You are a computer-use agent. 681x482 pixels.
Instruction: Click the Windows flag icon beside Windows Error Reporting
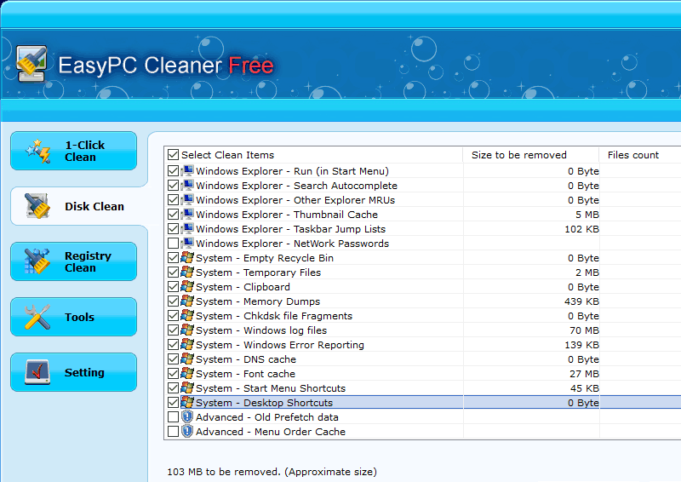click(x=187, y=345)
